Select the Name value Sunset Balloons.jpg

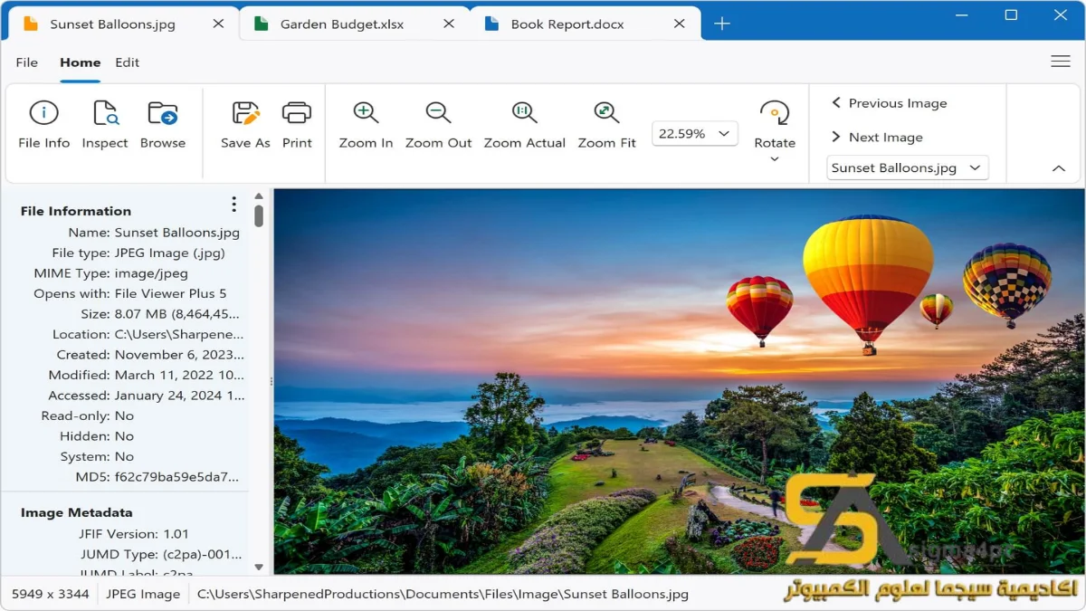click(x=177, y=233)
